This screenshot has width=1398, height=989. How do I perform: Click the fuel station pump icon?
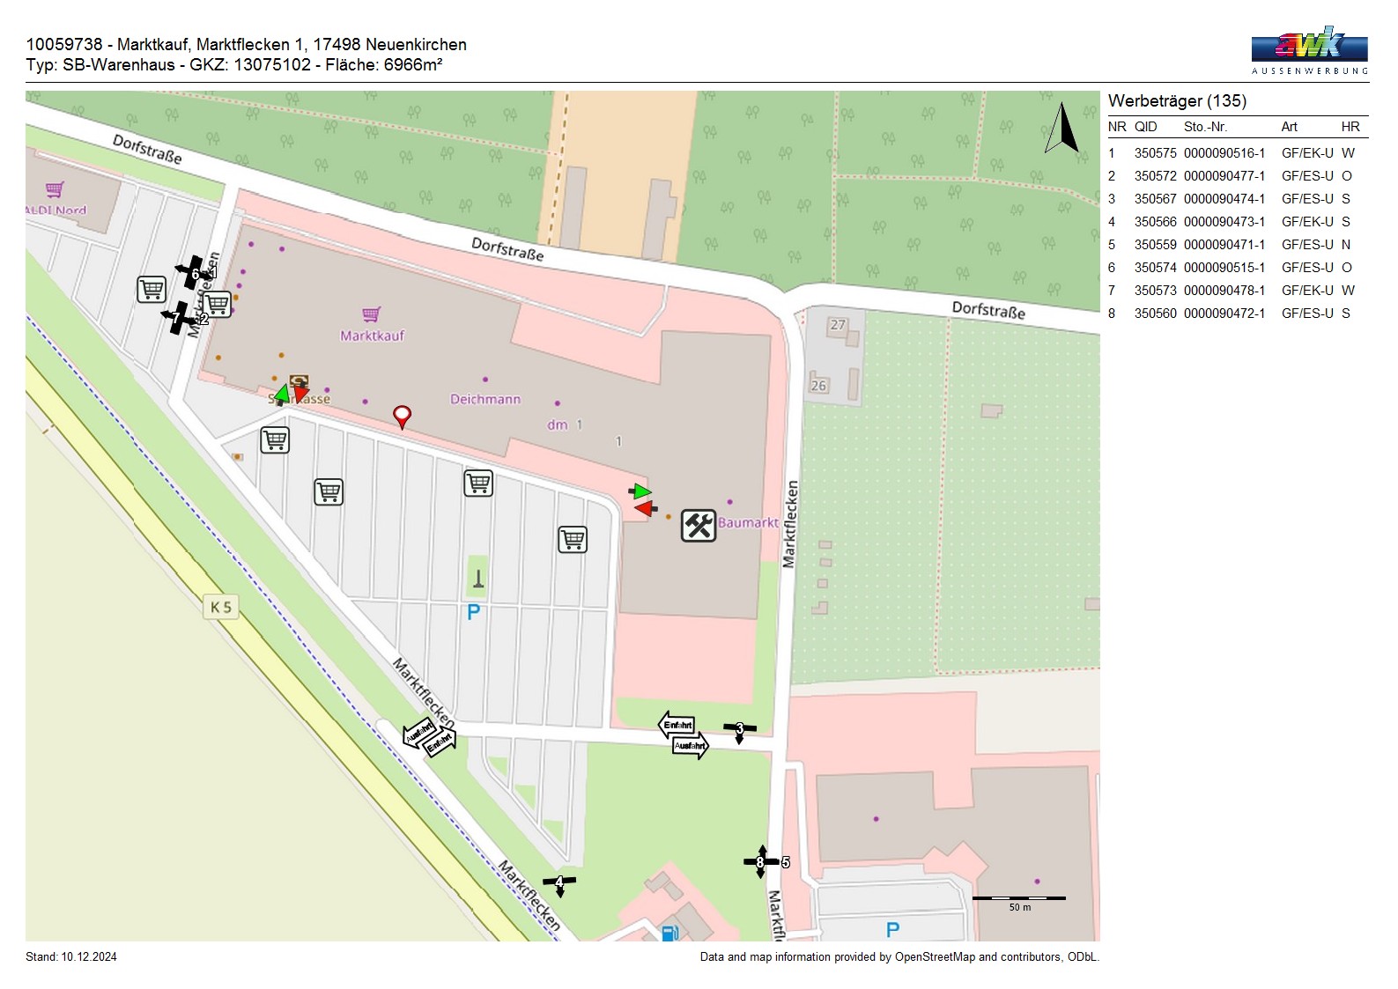pyautogui.click(x=670, y=932)
